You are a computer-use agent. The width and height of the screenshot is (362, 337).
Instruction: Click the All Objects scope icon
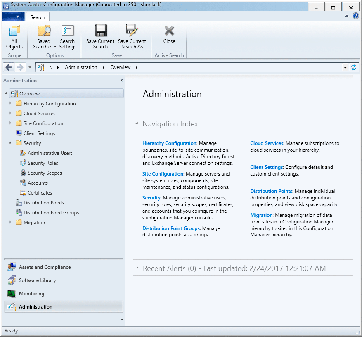pos(14,31)
